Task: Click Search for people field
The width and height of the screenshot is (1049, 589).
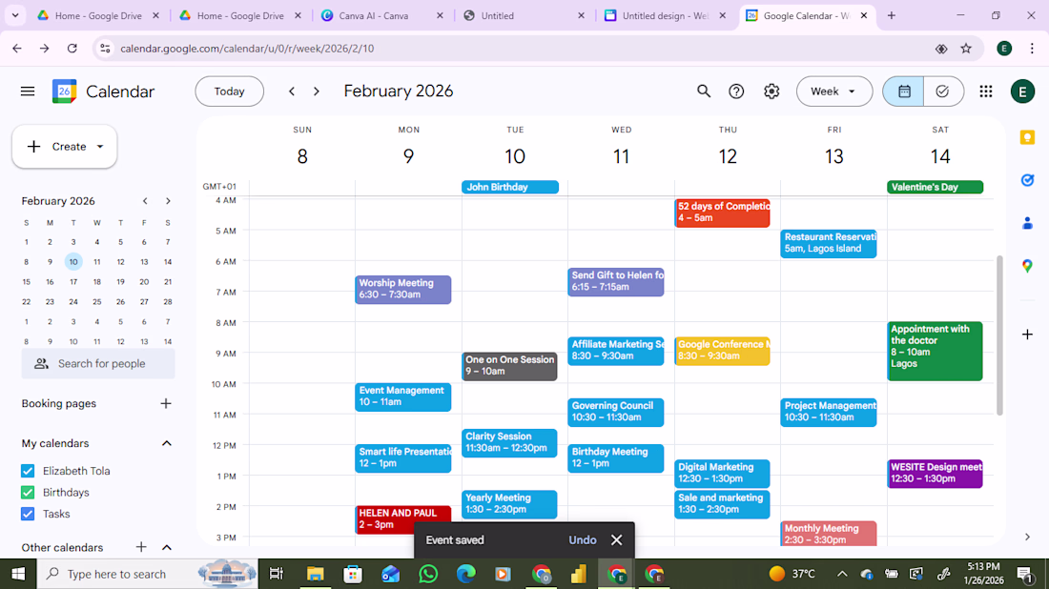Action: pyautogui.click(x=98, y=364)
